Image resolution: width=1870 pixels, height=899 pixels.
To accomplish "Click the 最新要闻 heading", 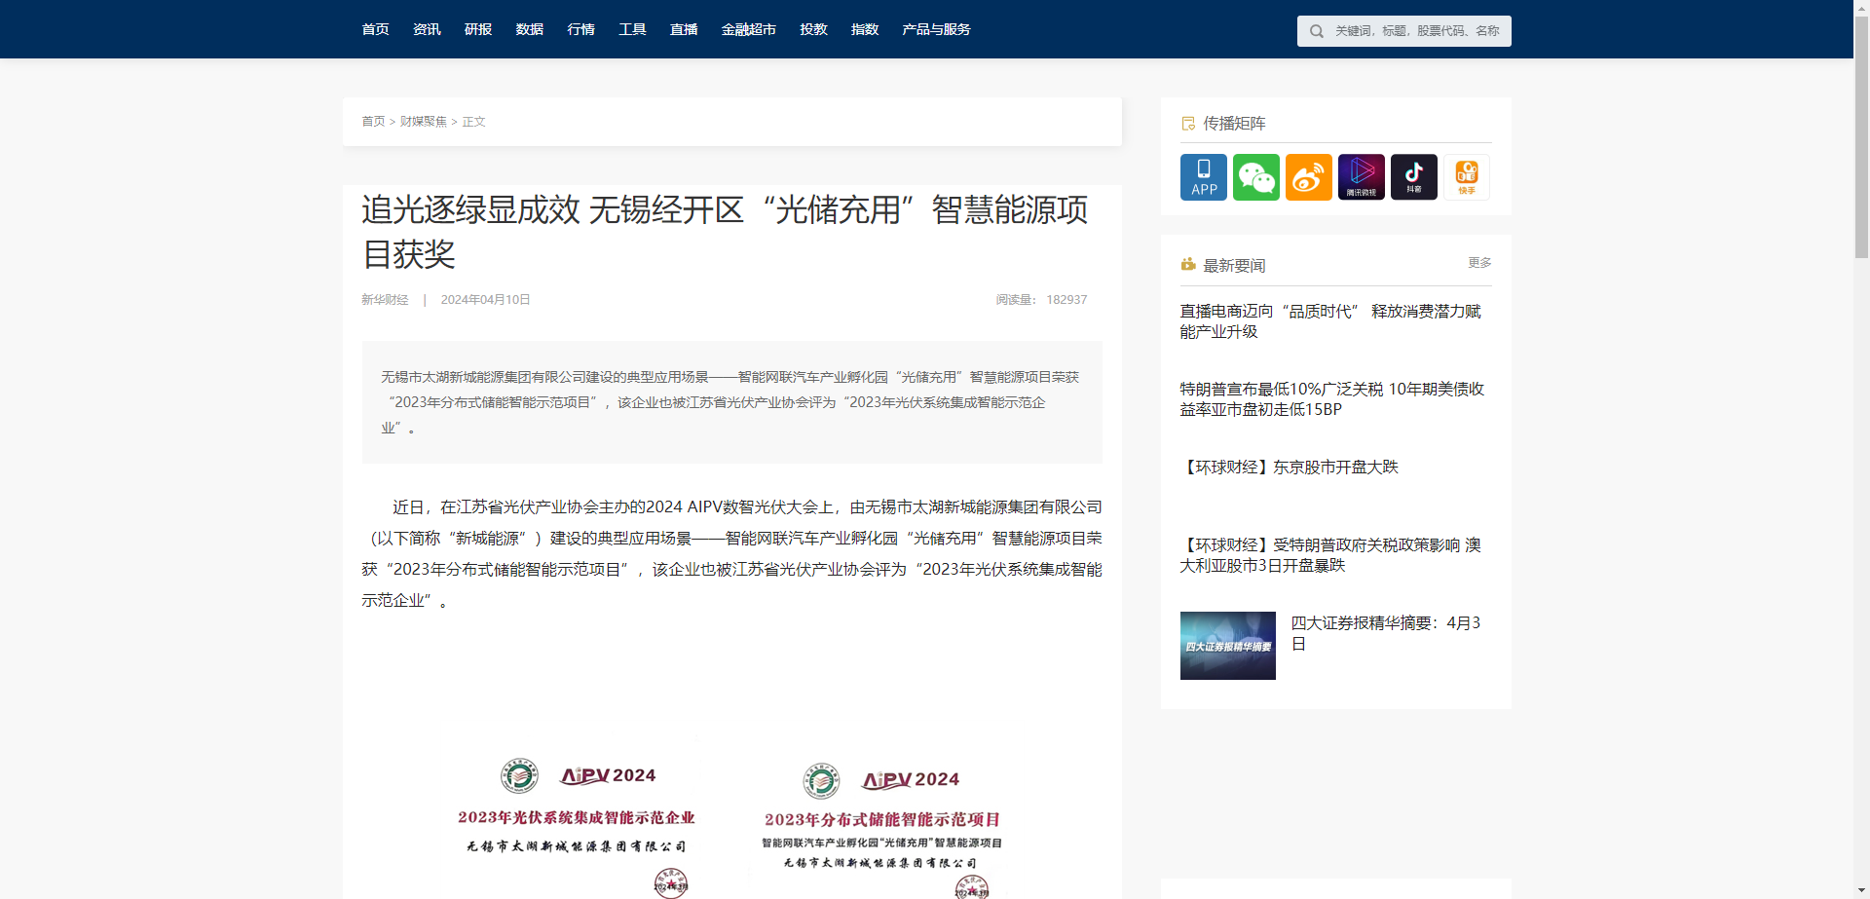I will coord(1234,266).
